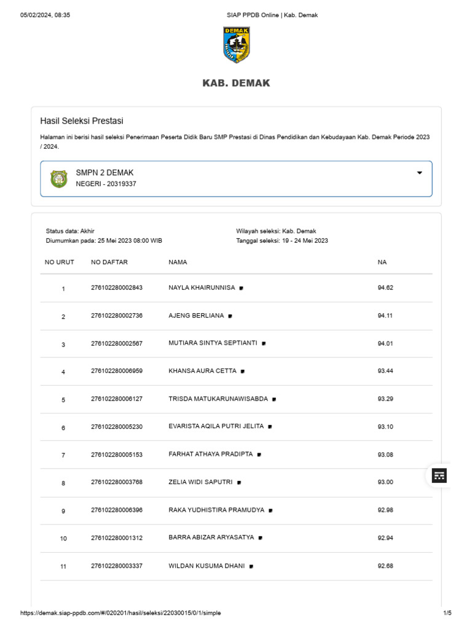Click the icon next to Zelia Widi Saputri
The image size is (472, 629).
point(239,483)
